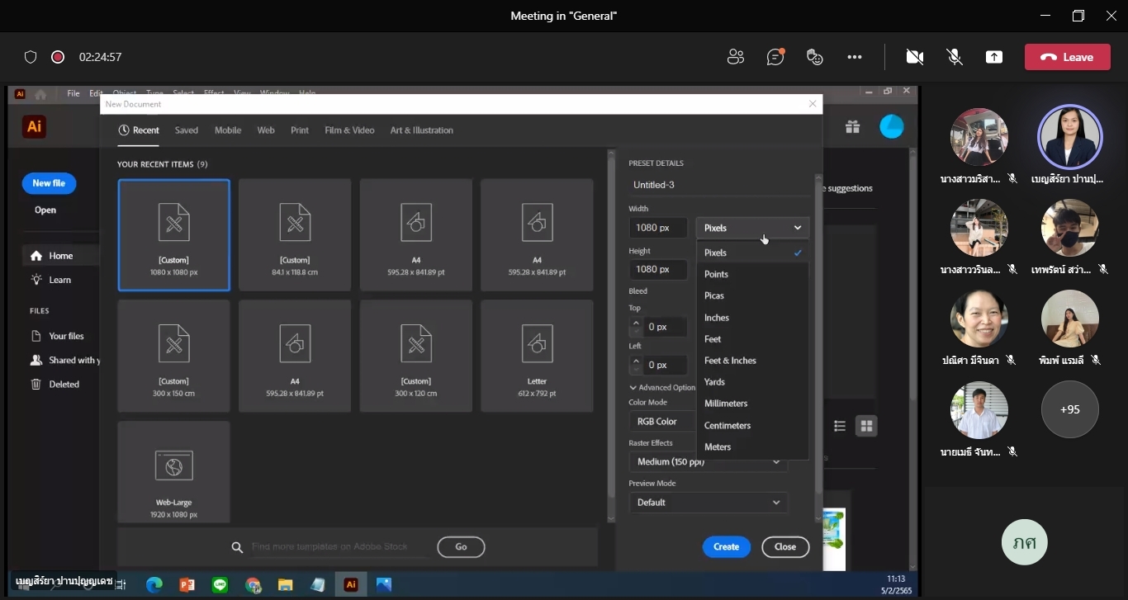The image size is (1128, 600).
Task: Turn on the camera toggle
Action: tap(914, 57)
